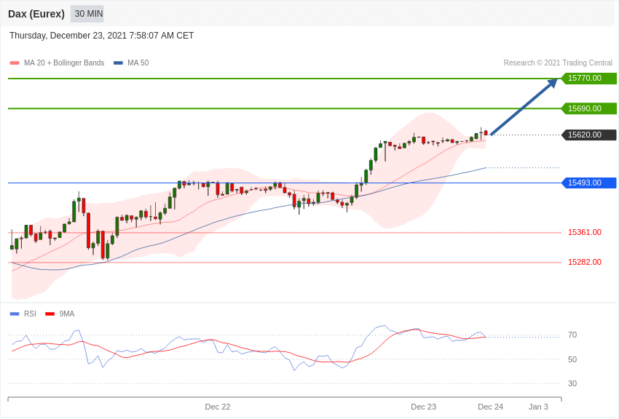Viewport: 619px width, 419px height.
Task: Click the RSI 70 level label
Action: [x=572, y=335]
